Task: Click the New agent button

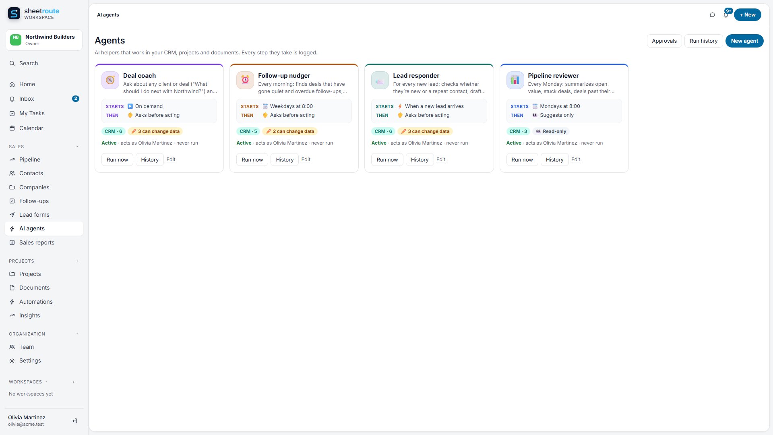Action: (744, 41)
